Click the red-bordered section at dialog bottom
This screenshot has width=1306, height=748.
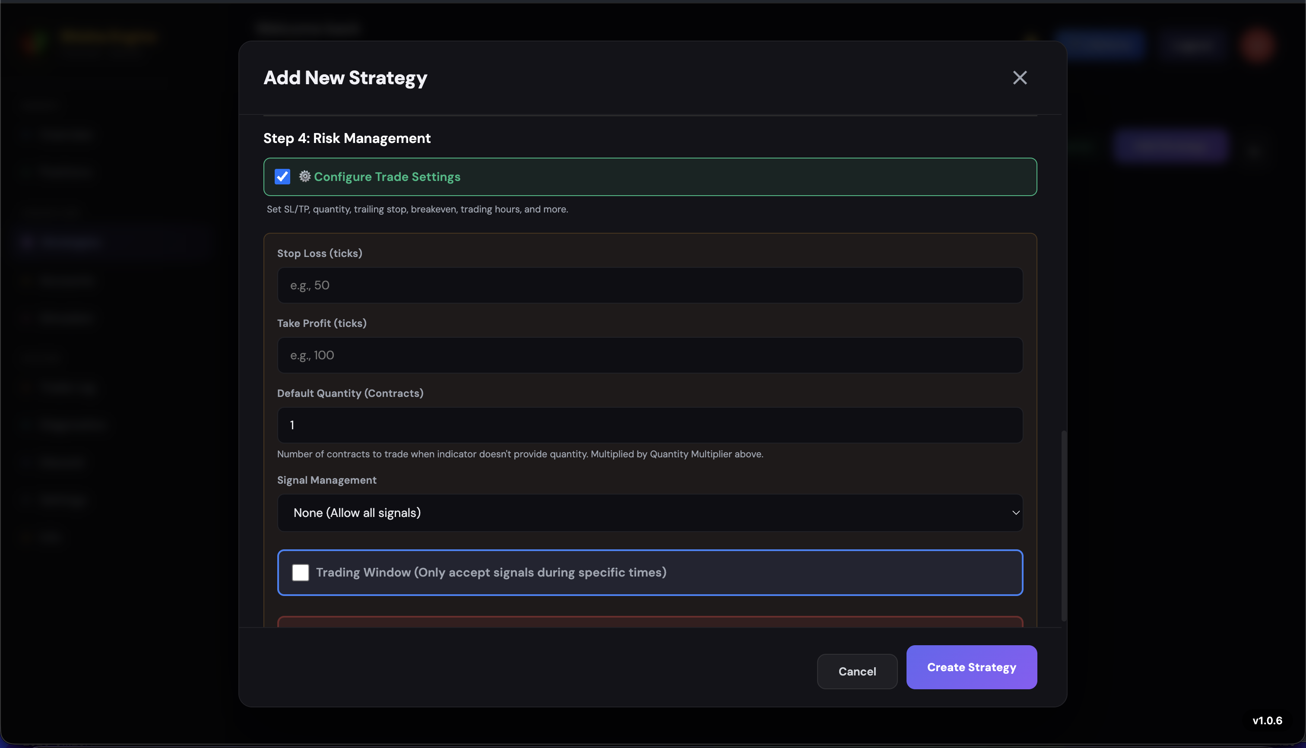coord(650,621)
